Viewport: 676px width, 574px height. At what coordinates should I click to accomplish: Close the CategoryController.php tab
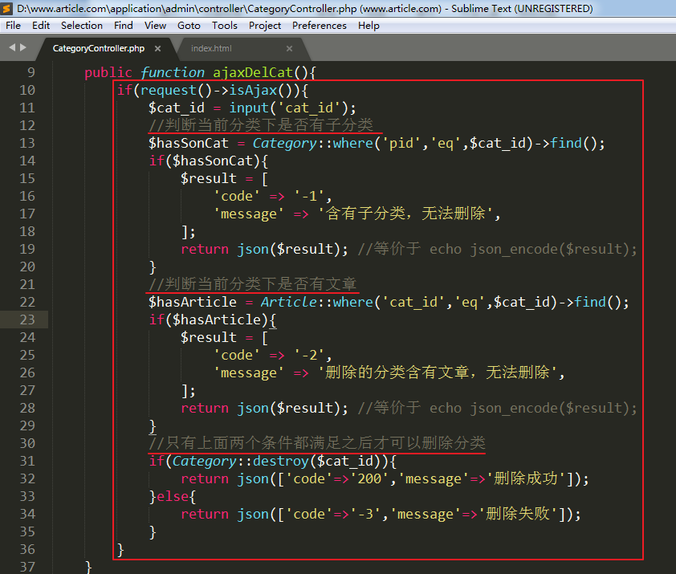tap(158, 49)
